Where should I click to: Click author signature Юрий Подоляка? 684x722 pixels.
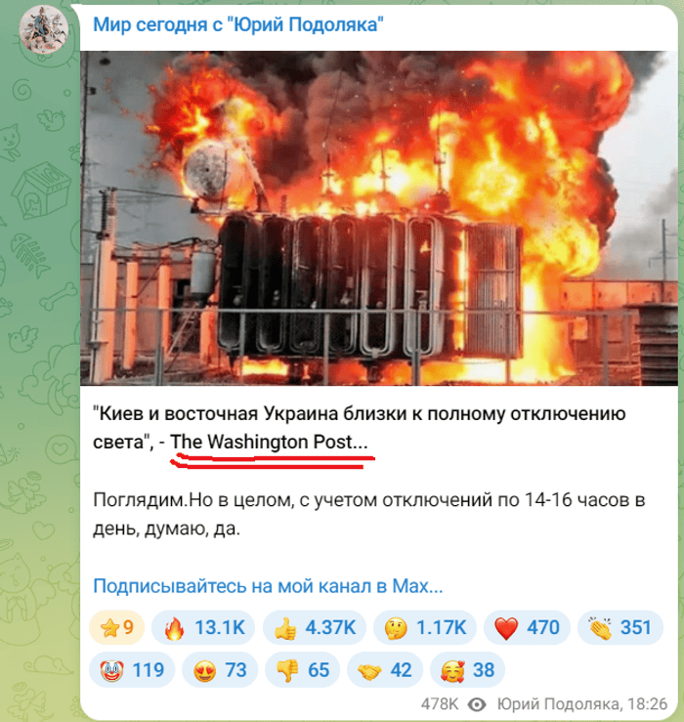pyautogui.click(x=558, y=704)
